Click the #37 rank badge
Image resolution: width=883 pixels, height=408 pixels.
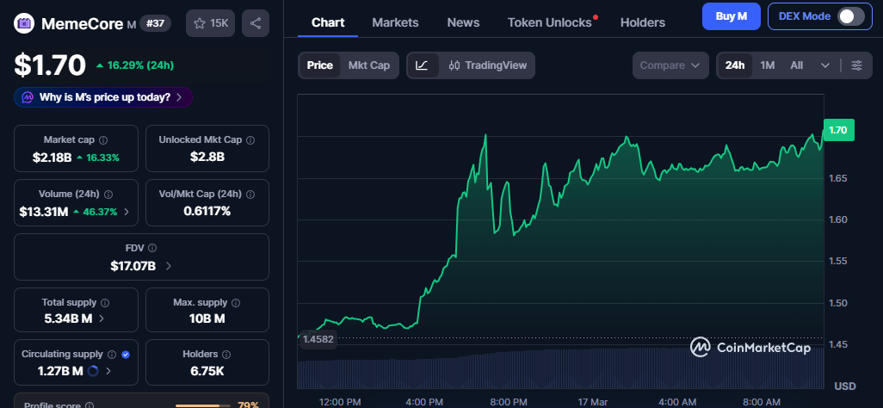tap(155, 23)
